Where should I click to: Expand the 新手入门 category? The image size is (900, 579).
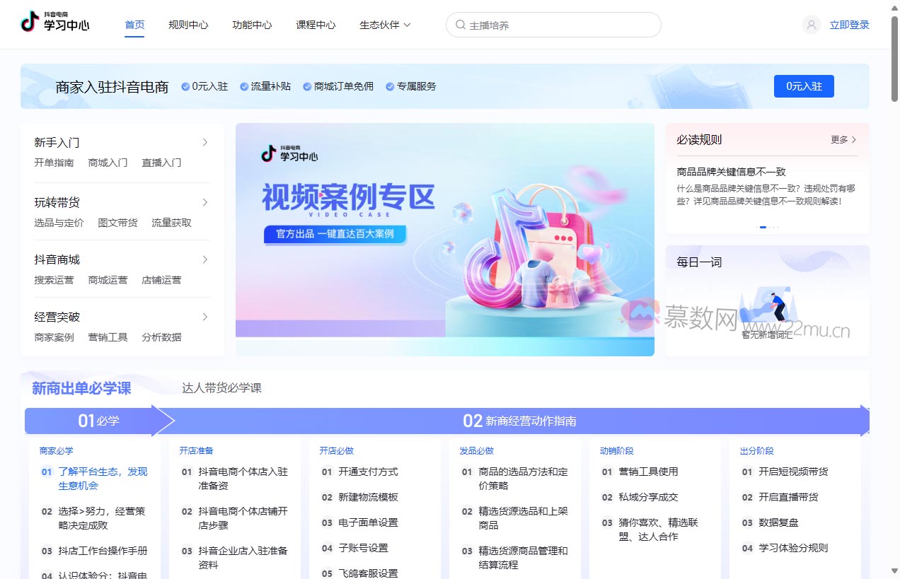click(205, 141)
